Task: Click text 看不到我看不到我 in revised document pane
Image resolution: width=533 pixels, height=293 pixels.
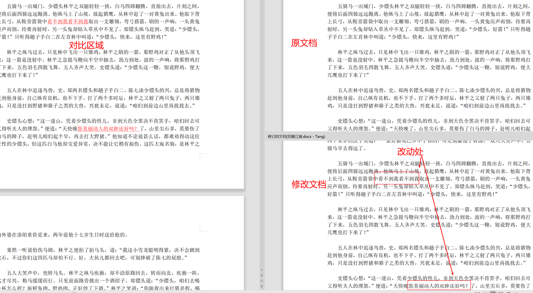Action: pos(398,179)
